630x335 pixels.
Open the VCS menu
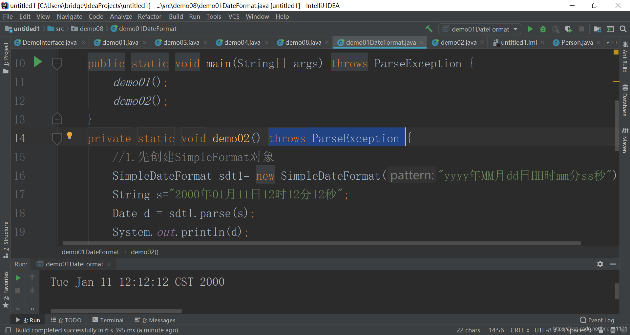234,16
